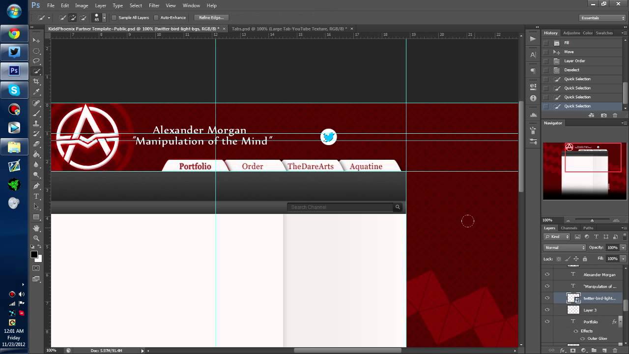The width and height of the screenshot is (629, 354).
Task: Select the Blur tool
Action: [x=36, y=165]
